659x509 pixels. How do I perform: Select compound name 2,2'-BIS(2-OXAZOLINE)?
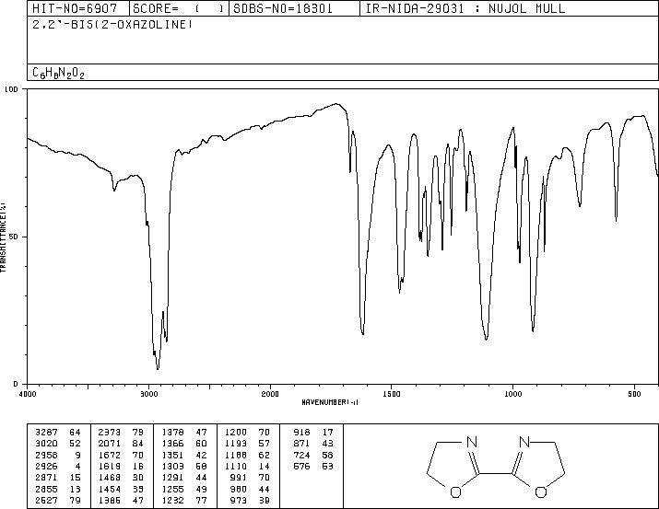point(112,25)
